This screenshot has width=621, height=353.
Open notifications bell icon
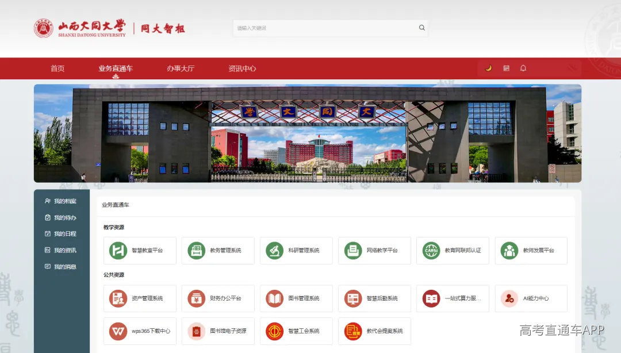[x=523, y=68]
